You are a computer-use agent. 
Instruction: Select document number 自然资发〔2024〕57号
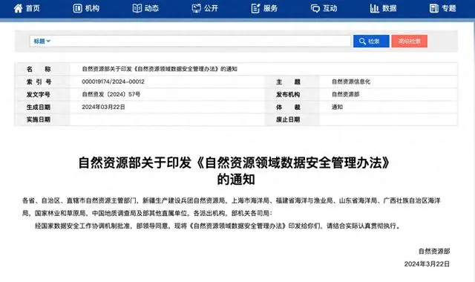[x=111, y=94]
